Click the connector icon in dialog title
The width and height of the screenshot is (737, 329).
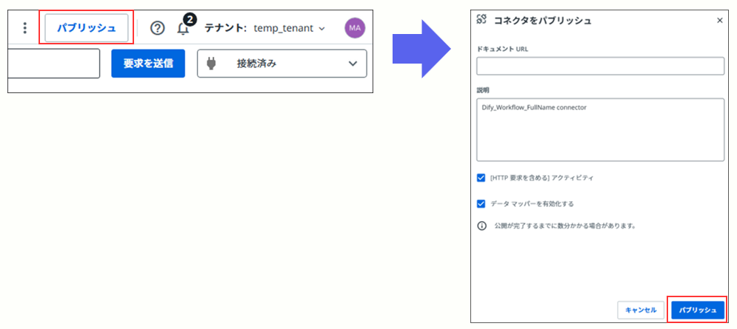coord(482,20)
